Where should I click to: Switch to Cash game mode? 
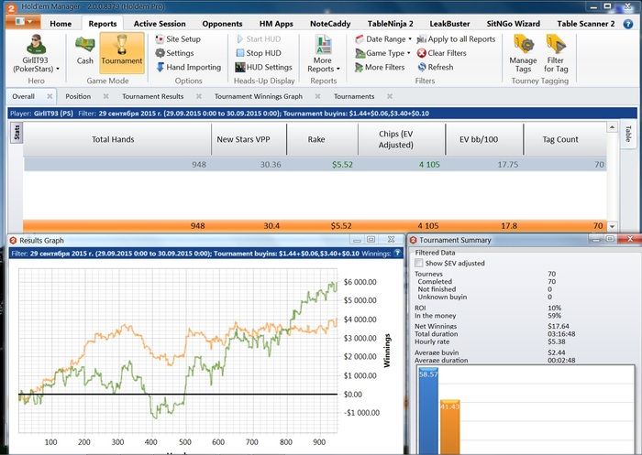[x=84, y=50]
